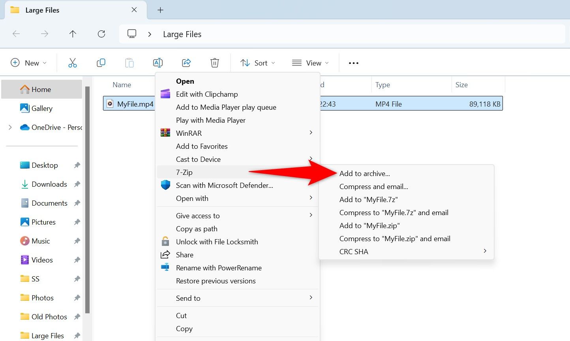Click the Share icon in the toolbar
Screen dimensions: 570x341
pyautogui.click(x=186, y=62)
